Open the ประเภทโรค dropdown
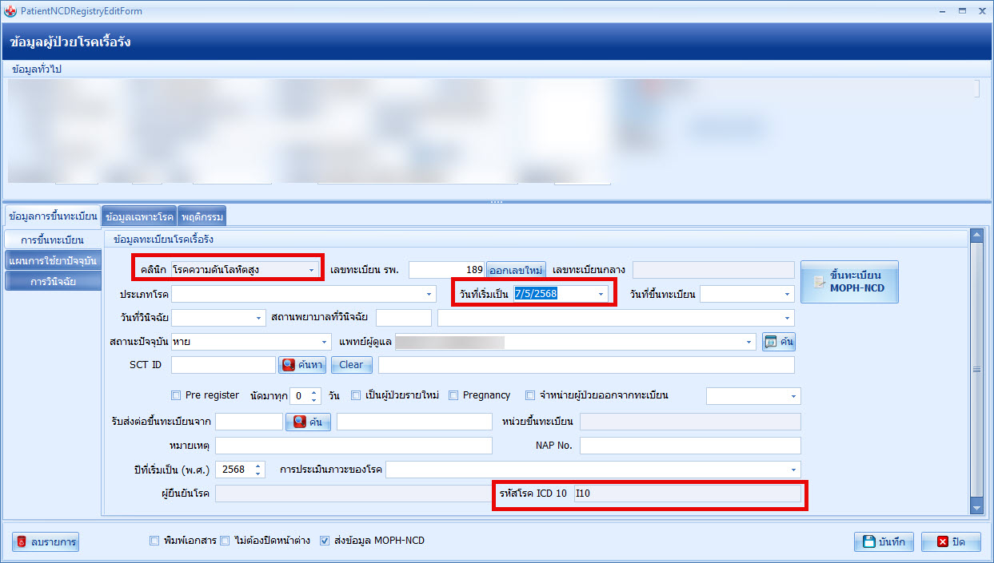Image resolution: width=994 pixels, height=563 pixels. (x=429, y=294)
